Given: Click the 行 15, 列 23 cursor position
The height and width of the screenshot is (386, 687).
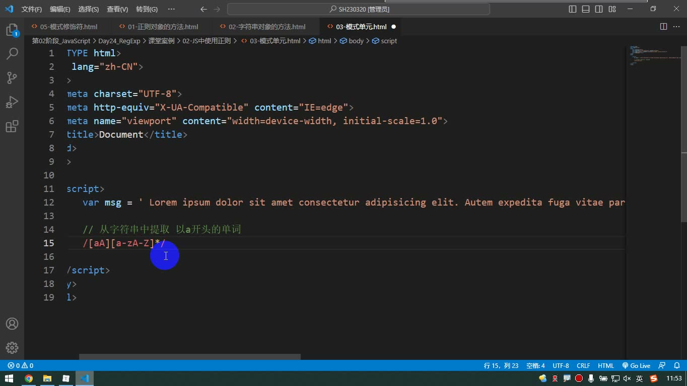Looking at the screenshot, I should (501, 365).
